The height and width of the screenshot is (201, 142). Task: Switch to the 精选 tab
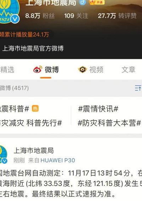pyautogui.click(x=7, y=69)
